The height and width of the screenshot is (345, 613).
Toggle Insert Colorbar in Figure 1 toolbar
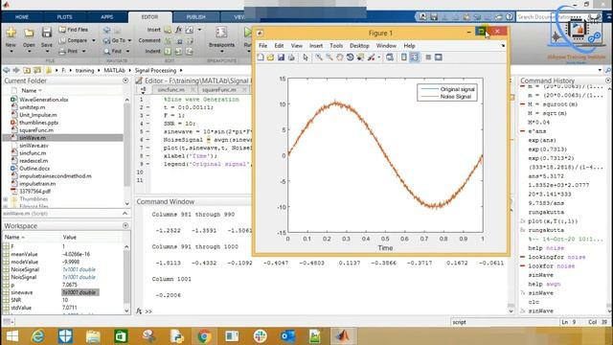point(404,57)
